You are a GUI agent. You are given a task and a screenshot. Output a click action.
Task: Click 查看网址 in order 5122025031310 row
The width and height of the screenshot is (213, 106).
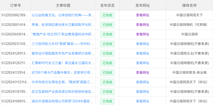143,44
